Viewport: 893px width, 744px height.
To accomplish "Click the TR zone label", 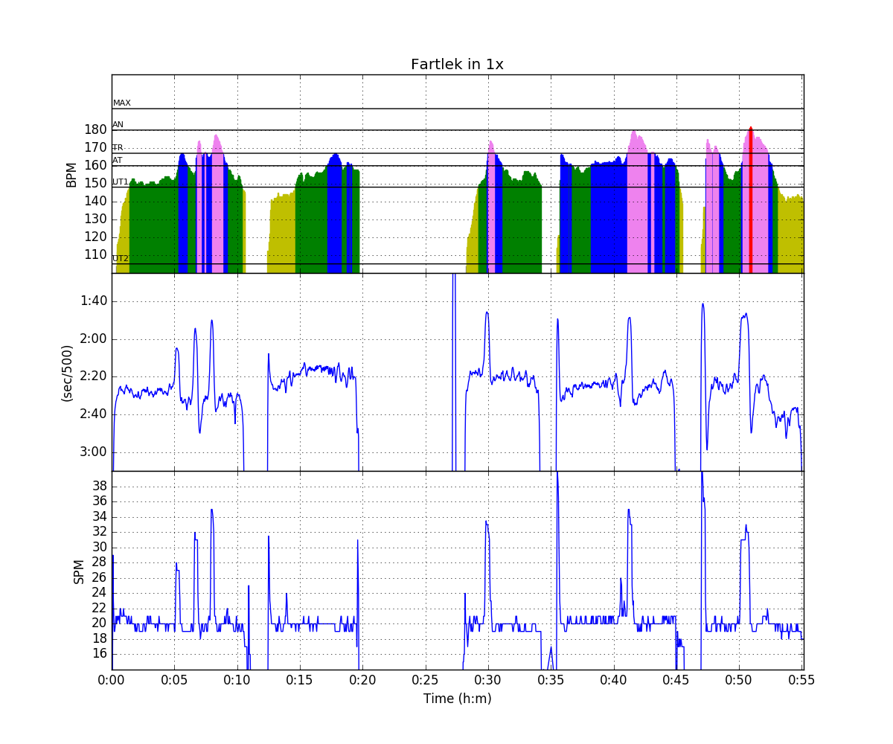I will [x=118, y=148].
